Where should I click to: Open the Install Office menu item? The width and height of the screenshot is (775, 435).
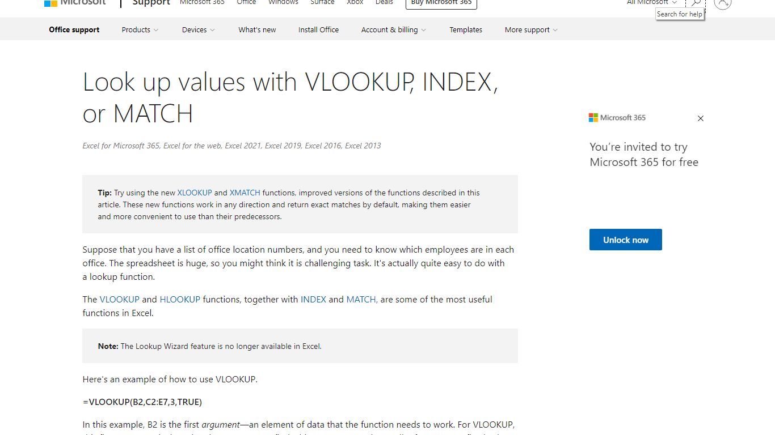pyautogui.click(x=318, y=29)
